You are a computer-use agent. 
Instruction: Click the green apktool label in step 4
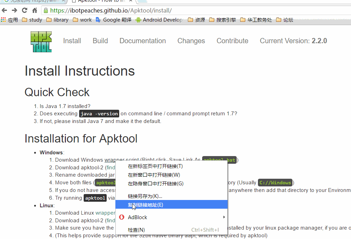(105, 183)
